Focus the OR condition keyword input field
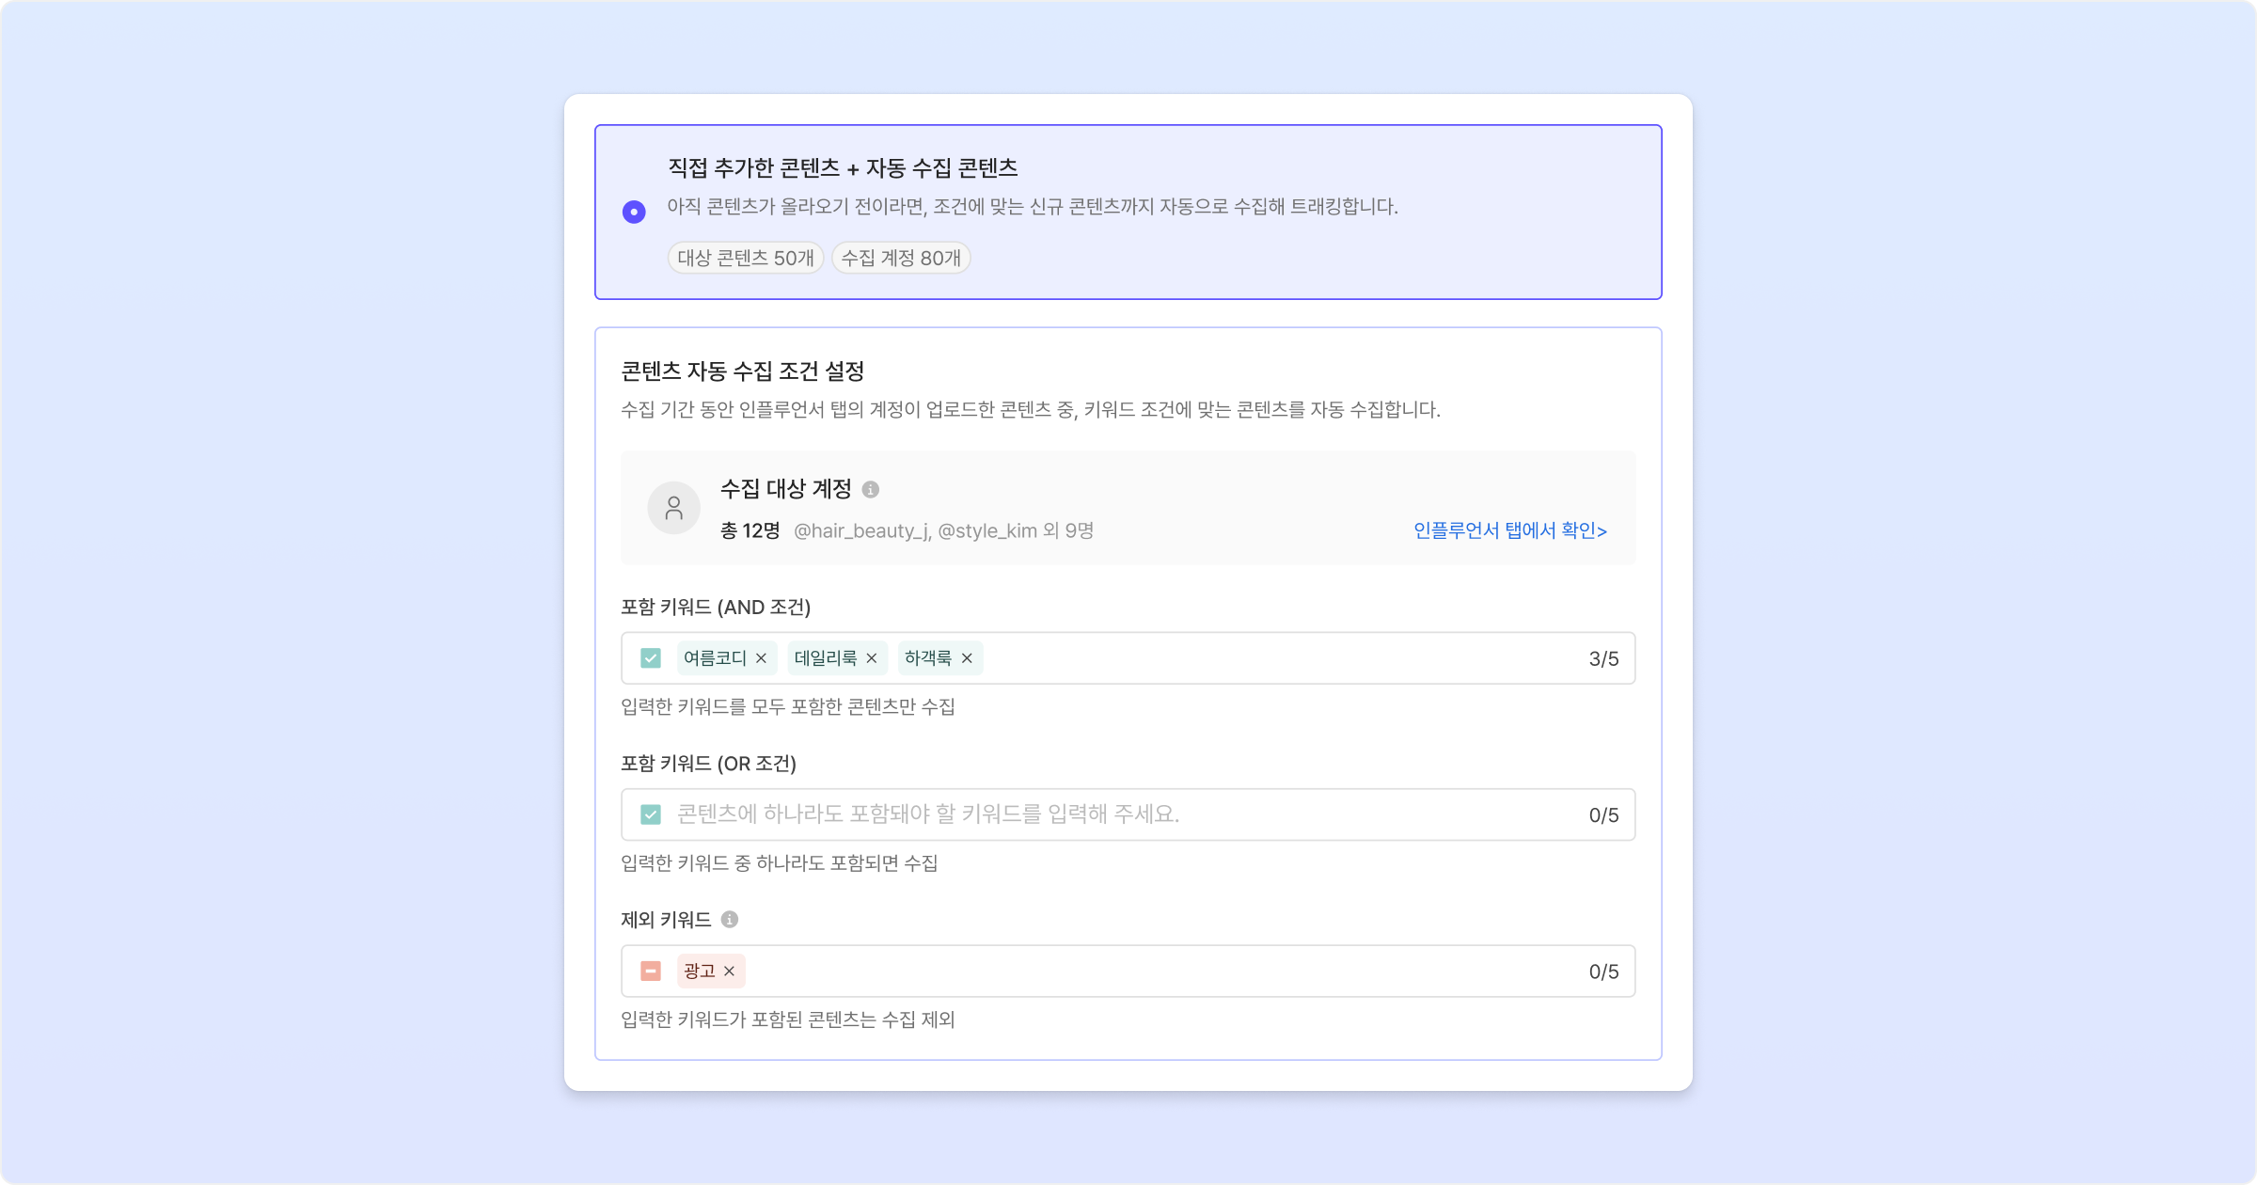This screenshot has height=1185, width=2257. [1128, 814]
